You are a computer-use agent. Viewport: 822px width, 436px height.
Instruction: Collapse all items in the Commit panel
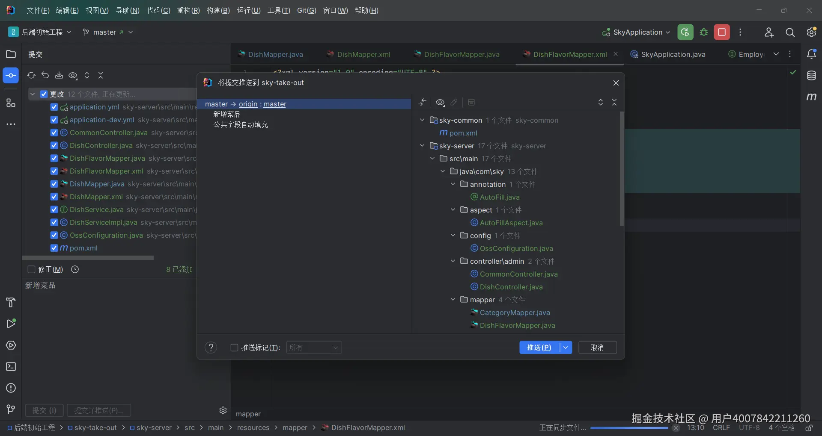pos(101,75)
